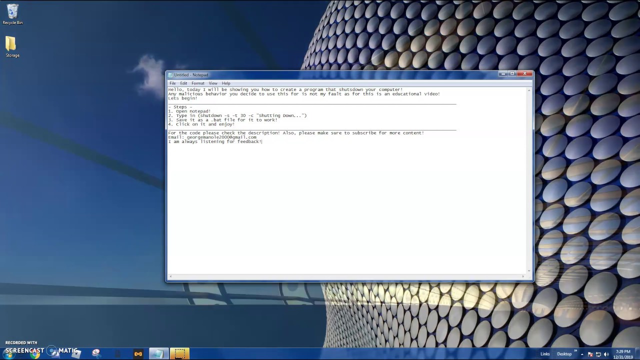Click the Snipping Tool taskbar icon
The image size is (640, 360).
96,353
